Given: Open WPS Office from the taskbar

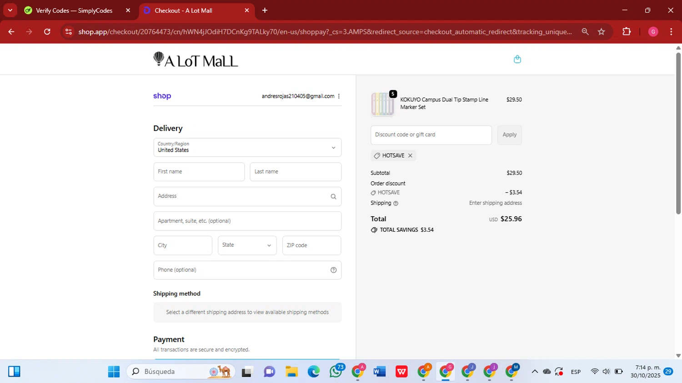Looking at the screenshot, I should point(401,372).
